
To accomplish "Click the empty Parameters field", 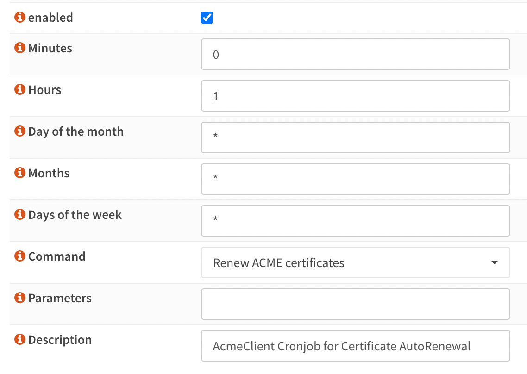I will coord(355,304).
